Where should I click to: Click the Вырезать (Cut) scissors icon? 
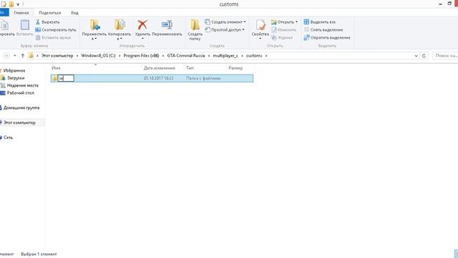pyautogui.click(x=38, y=22)
